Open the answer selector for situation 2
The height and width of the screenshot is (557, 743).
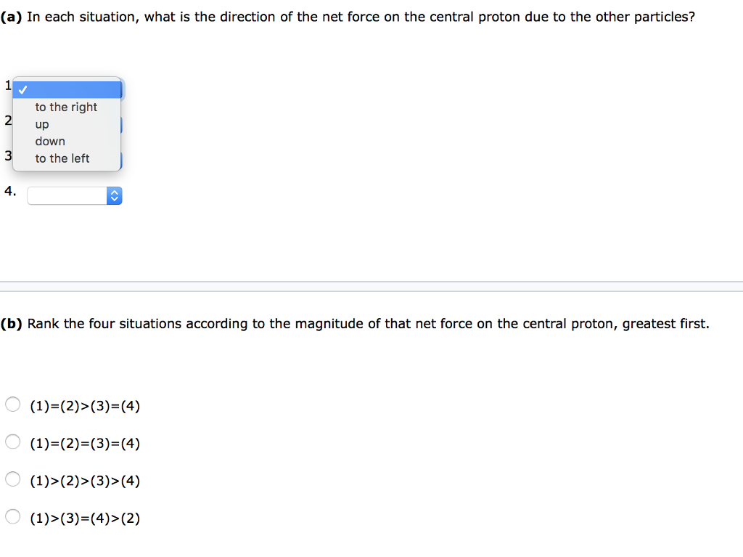tap(120, 123)
